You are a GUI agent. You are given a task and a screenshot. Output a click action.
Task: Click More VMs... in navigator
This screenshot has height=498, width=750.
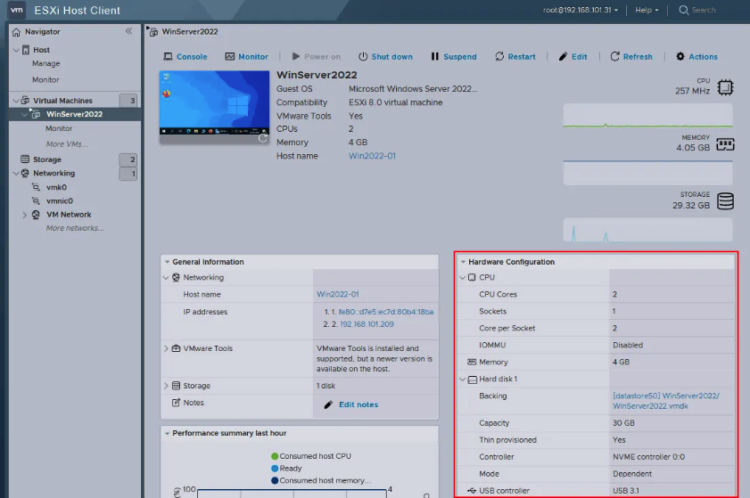pyautogui.click(x=67, y=143)
